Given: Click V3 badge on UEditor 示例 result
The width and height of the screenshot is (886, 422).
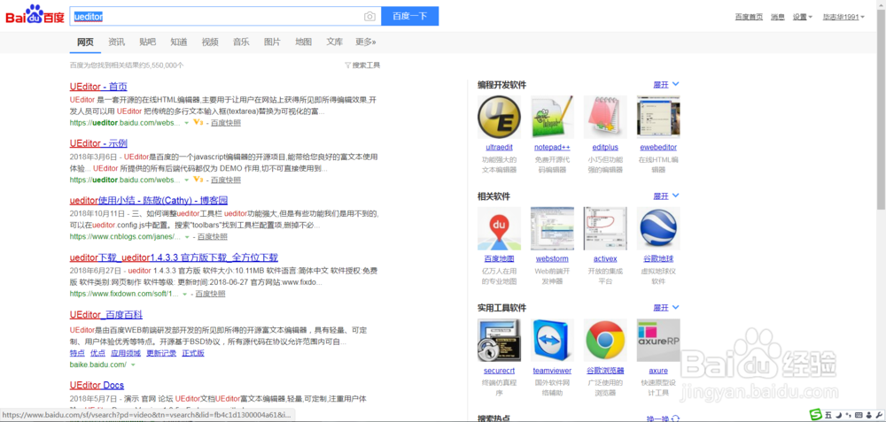Looking at the screenshot, I should click(x=198, y=180).
